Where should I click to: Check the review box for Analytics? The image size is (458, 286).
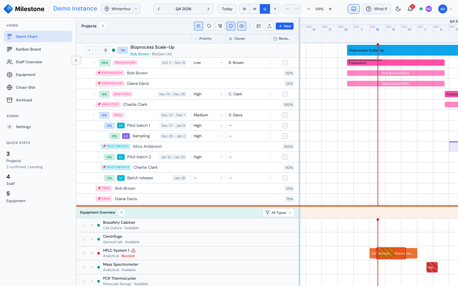285,94
